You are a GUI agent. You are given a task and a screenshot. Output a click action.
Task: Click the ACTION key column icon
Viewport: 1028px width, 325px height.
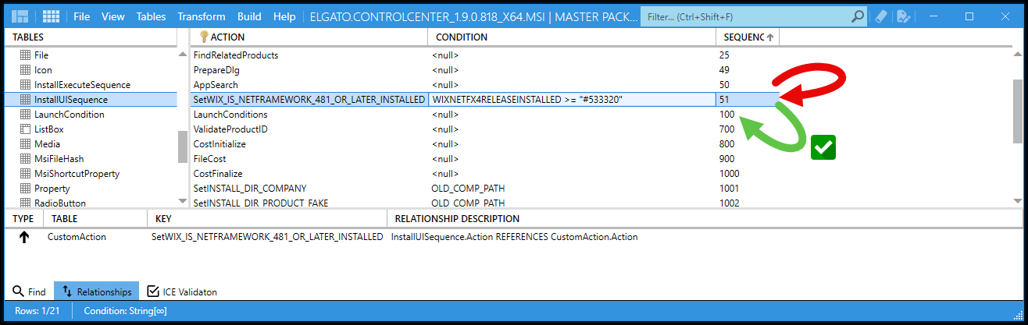pos(204,37)
